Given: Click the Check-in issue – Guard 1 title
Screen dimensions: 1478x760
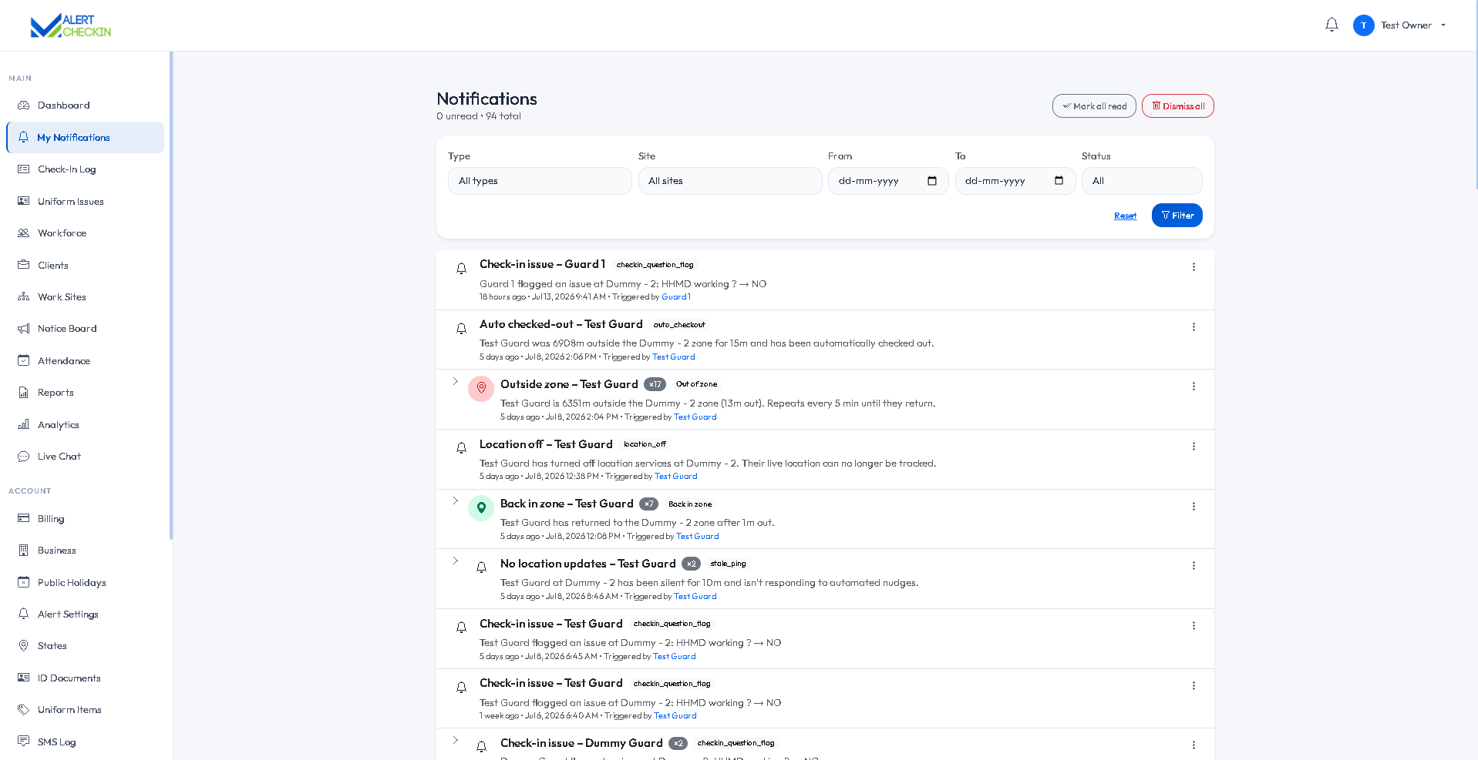Looking at the screenshot, I should 542,264.
